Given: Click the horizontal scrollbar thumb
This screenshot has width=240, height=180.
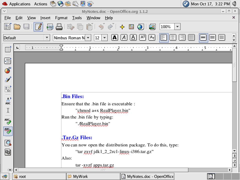Looking at the screenshot, I should pyautogui.click(x=103, y=170).
